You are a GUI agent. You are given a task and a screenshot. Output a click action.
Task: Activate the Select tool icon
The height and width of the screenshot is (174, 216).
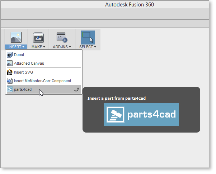[x=88, y=37]
